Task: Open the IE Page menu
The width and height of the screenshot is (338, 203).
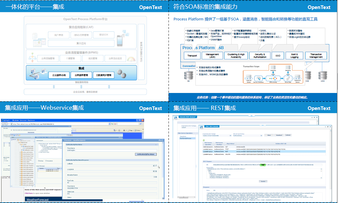Action: (x=131, y=130)
